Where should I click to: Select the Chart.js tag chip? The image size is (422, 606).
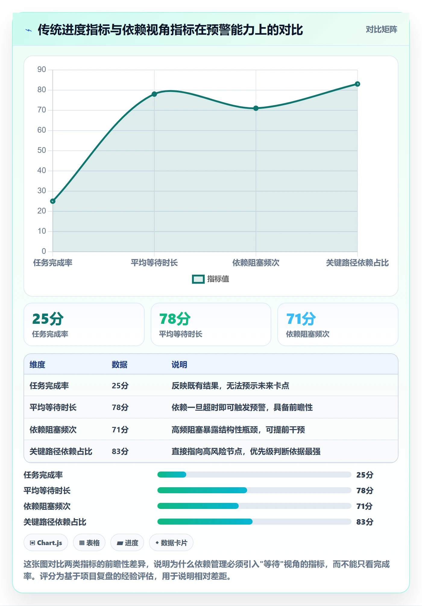tap(46, 543)
